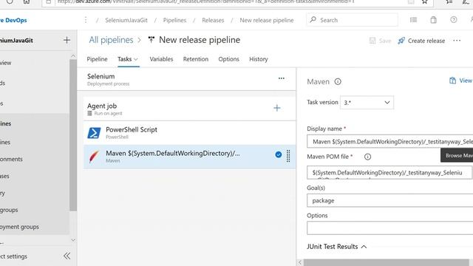Click the sidebar scroll up arrow
This screenshot has width=473, height=266.
click(x=73, y=56)
